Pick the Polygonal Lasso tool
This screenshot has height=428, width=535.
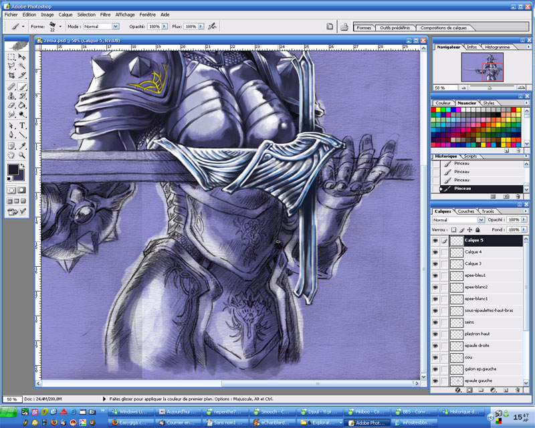pos(11,66)
